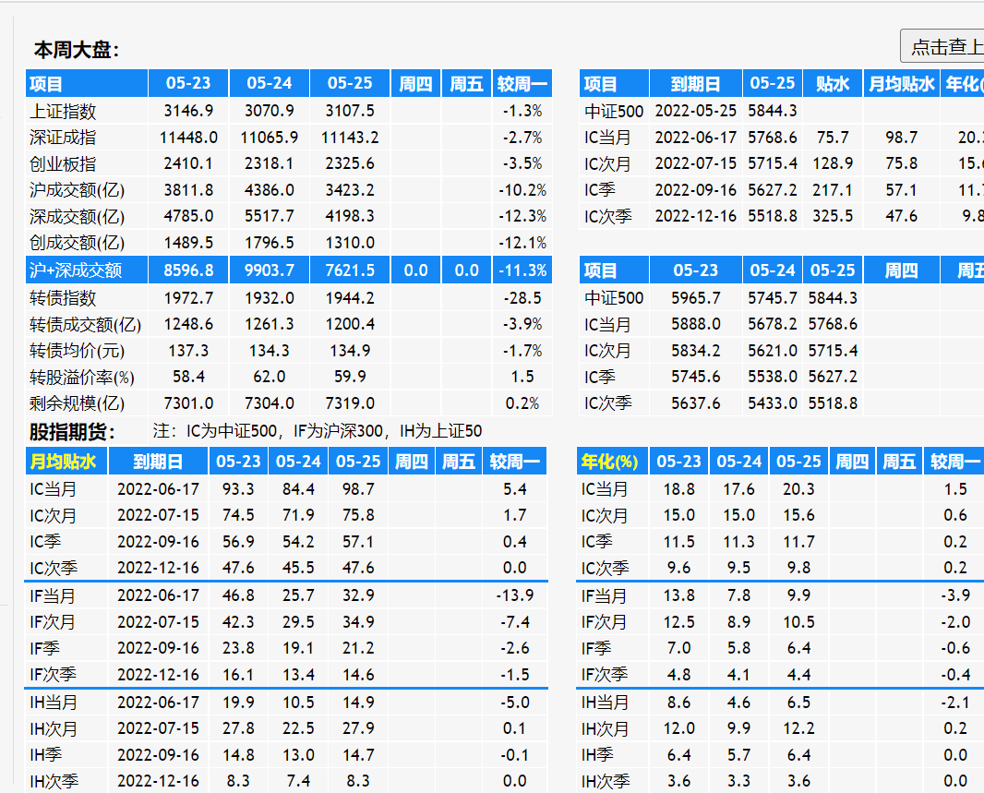Image resolution: width=984 pixels, height=793 pixels.
Task: Click IH当月 value 19.9
Action: click(x=238, y=702)
